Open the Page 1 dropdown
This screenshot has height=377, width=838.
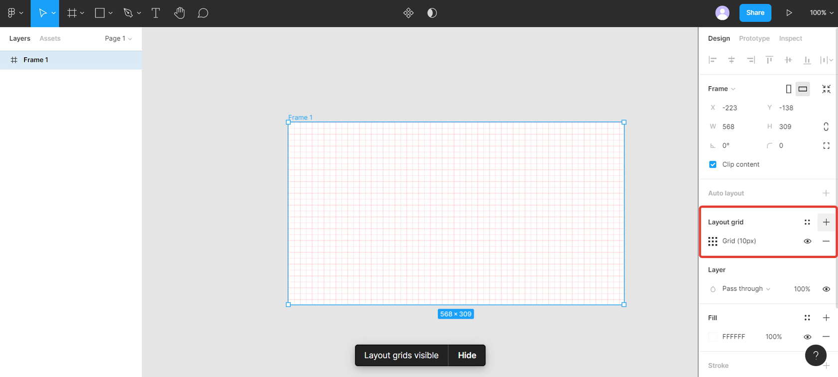click(x=118, y=38)
